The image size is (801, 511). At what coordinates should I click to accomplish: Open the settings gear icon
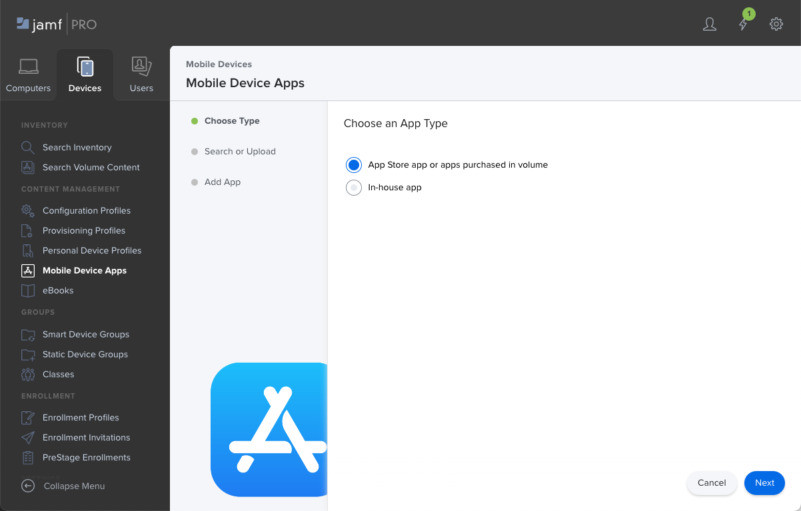(776, 25)
